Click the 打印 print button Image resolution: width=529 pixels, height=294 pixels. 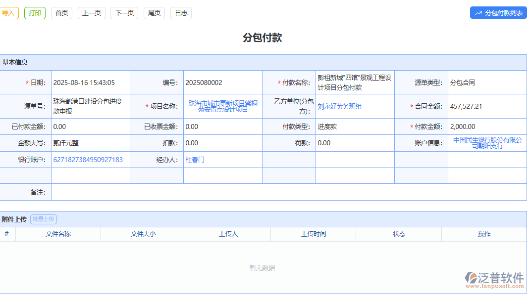tap(35, 13)
